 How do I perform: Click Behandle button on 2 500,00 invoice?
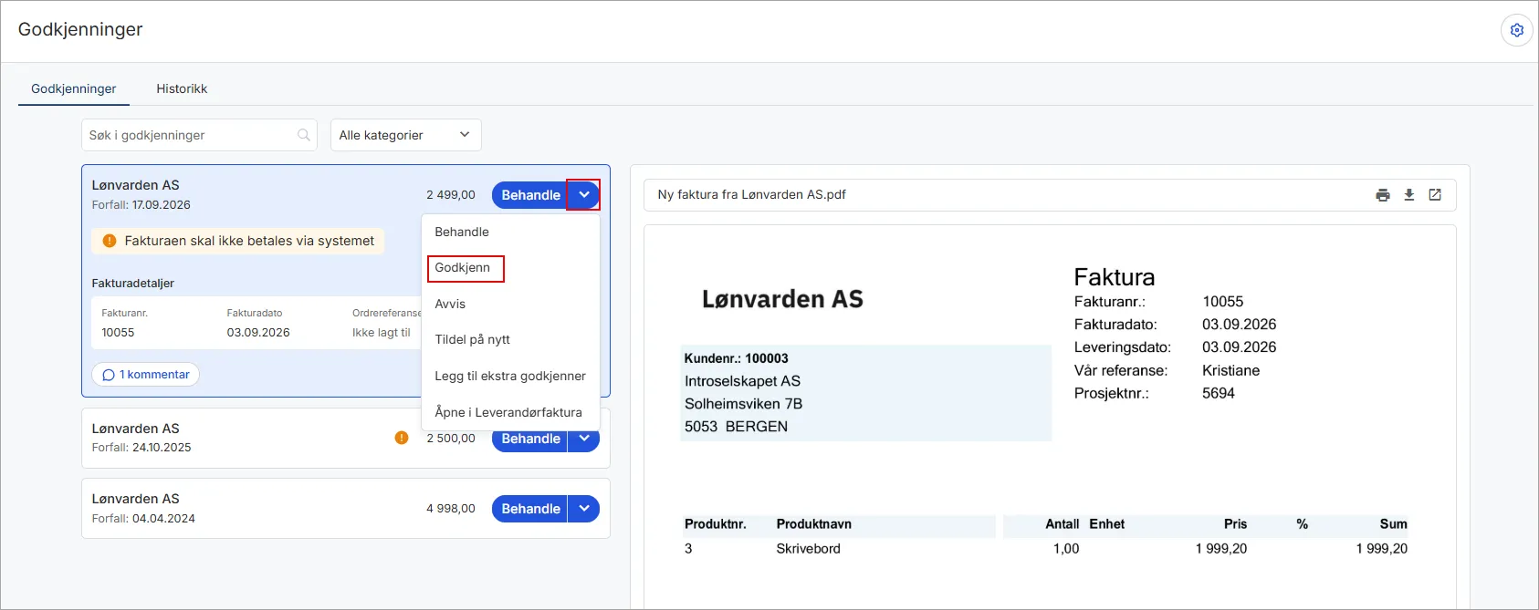click(x=529, y=439)
